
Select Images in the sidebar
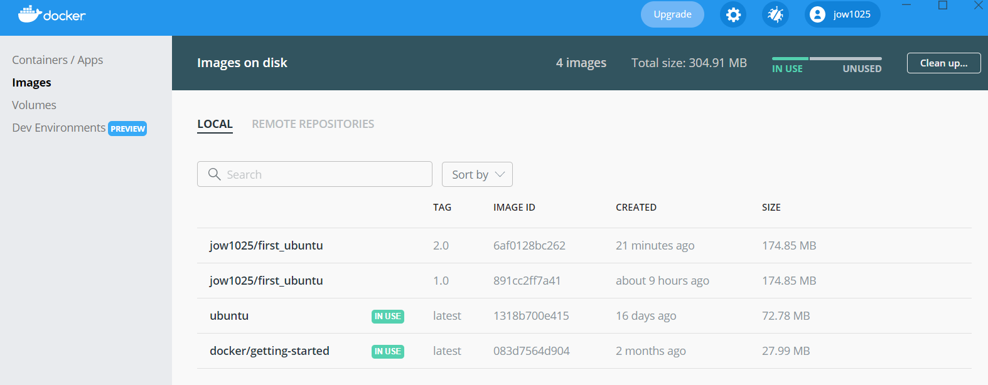pyautogui.click(x=31, y=83)
